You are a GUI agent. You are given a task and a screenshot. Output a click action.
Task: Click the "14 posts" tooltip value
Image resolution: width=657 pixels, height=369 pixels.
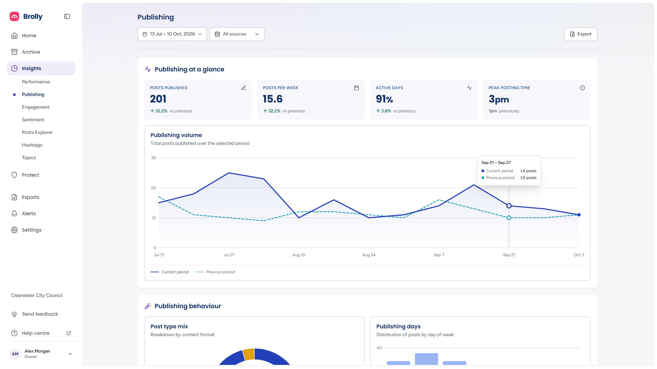coord(528,171)
